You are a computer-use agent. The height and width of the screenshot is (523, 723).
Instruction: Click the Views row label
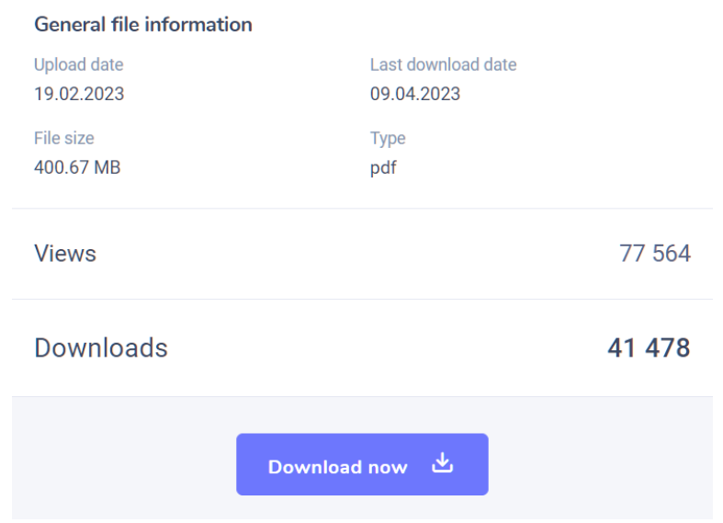point(64,254)
